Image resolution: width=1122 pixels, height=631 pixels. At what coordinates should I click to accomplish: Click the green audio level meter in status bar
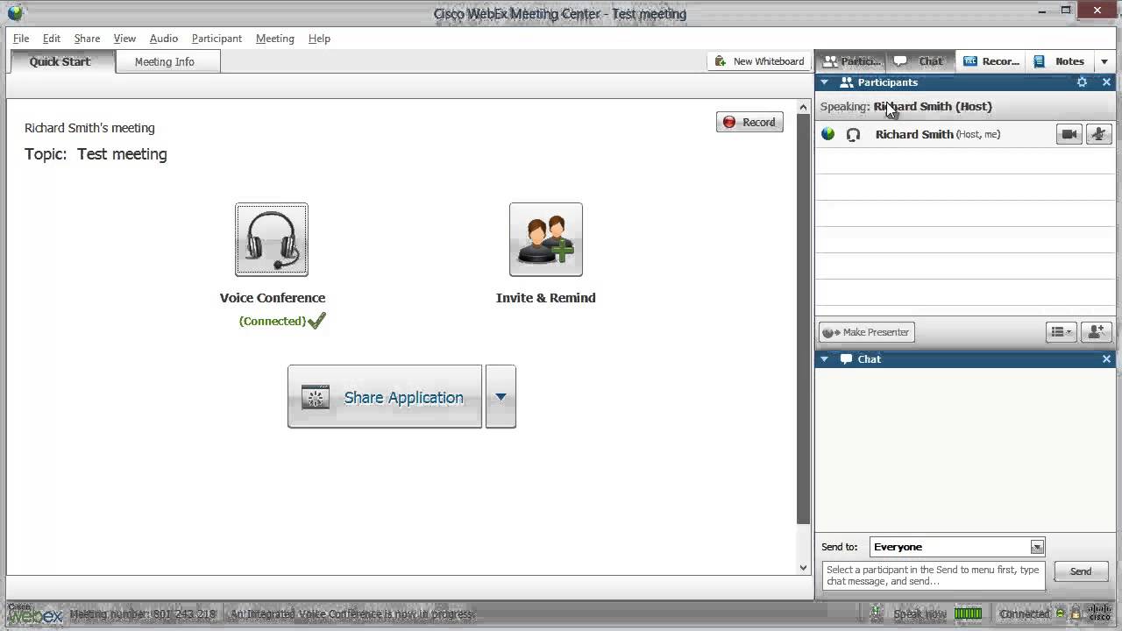click(968, 613)
